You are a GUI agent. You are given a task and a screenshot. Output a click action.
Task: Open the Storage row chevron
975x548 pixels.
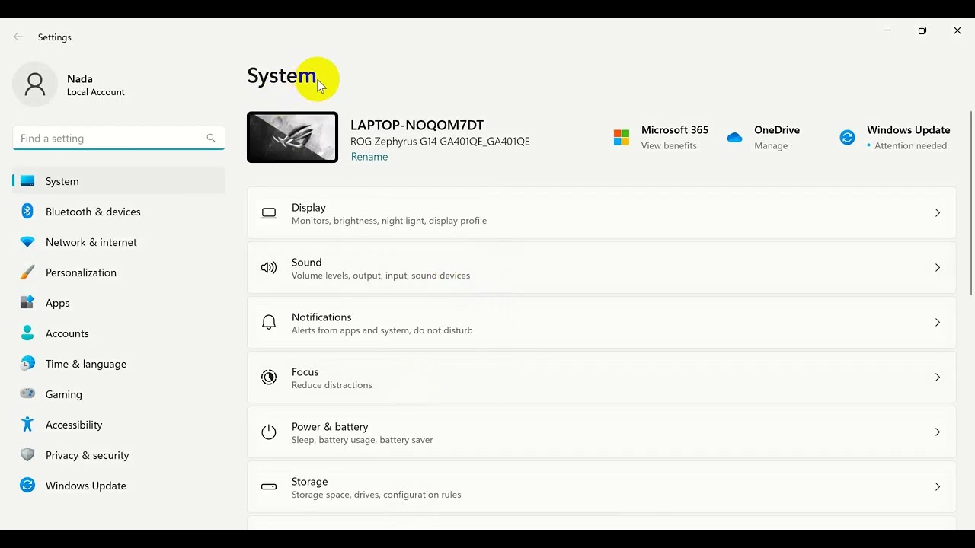pyautogui.click(x=938, y=487)
